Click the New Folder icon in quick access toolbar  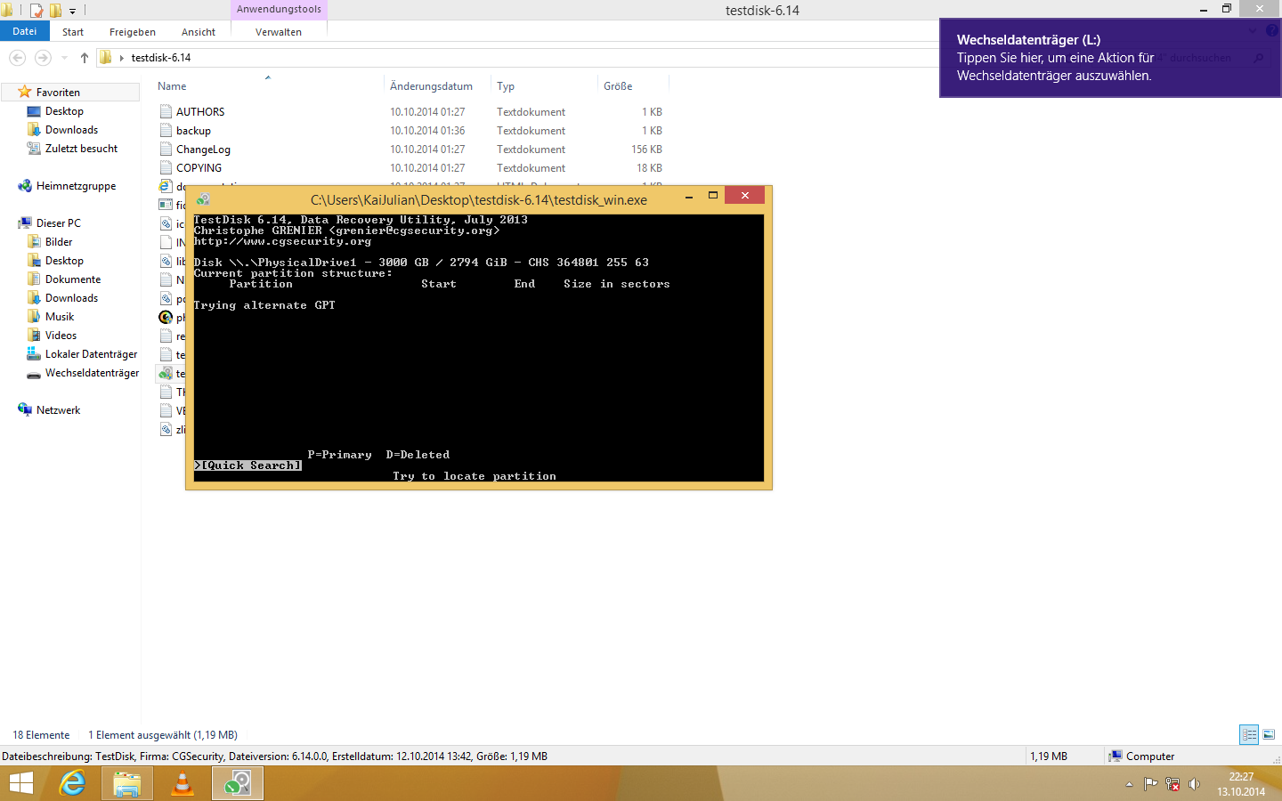click(55, 11)
